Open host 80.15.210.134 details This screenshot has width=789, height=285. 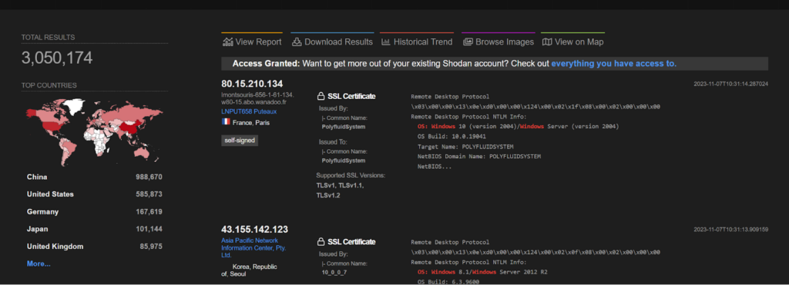(x=252, y=84)
